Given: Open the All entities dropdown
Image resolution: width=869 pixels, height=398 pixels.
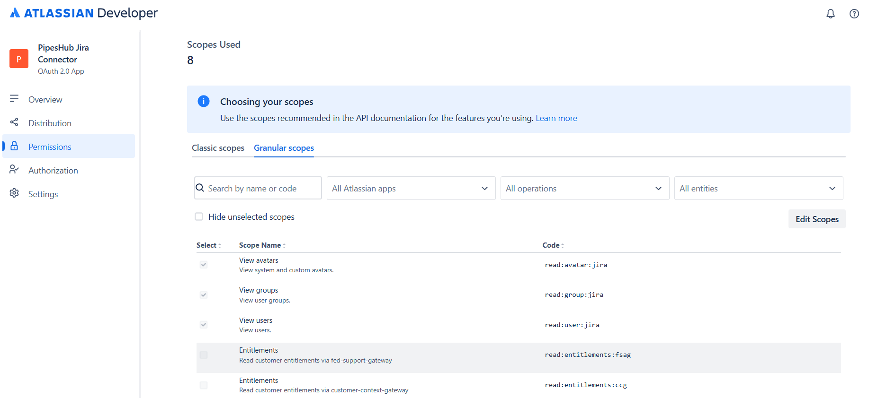Looking at the screenshot, I should [759, 188].
